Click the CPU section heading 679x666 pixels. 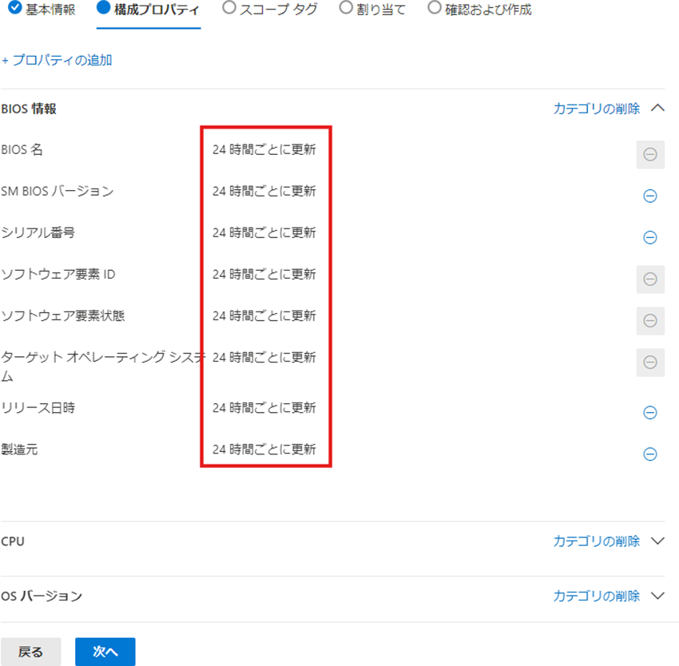[x=13, y=541]
